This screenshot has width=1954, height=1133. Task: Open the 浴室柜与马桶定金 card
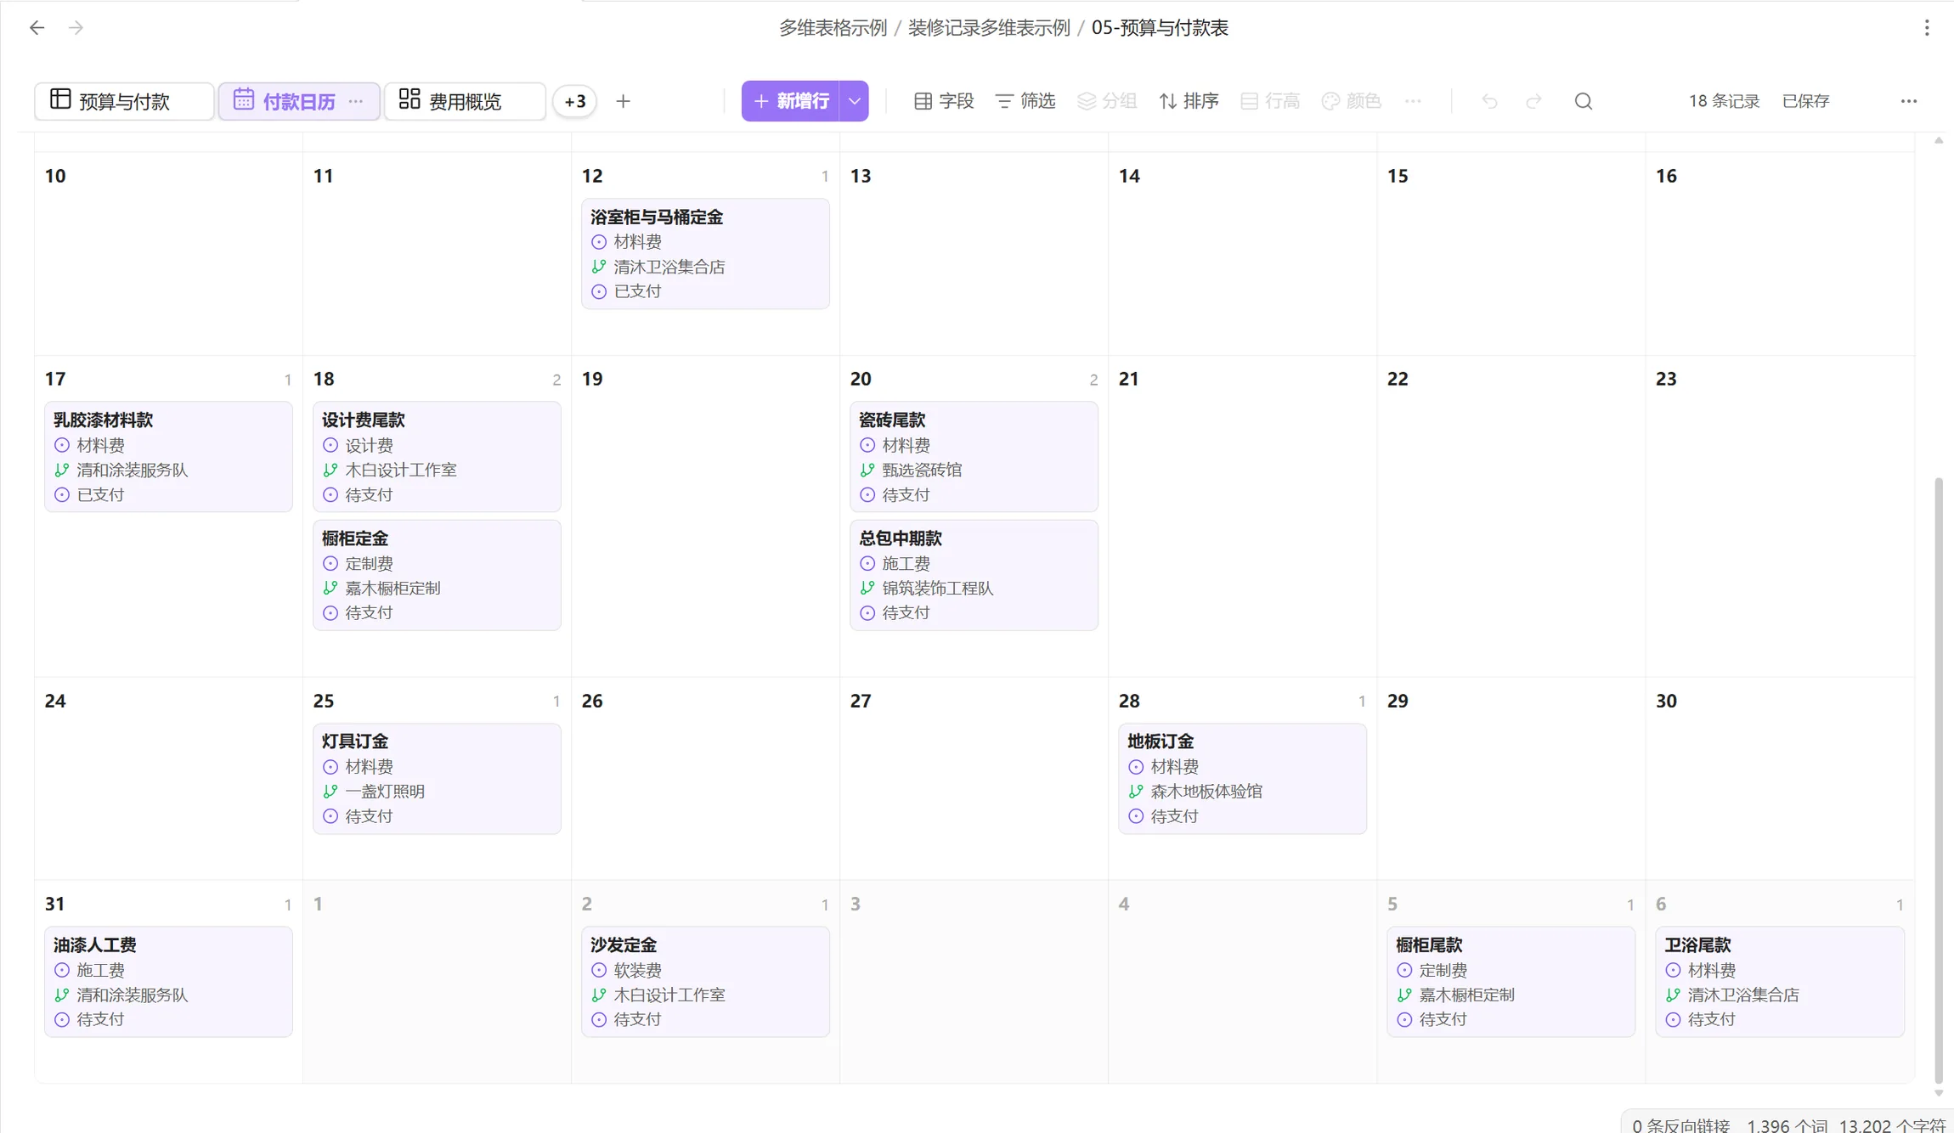pos(705,253)
